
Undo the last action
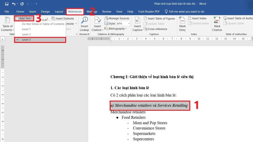pyautogui.click(x=14, y=4)
